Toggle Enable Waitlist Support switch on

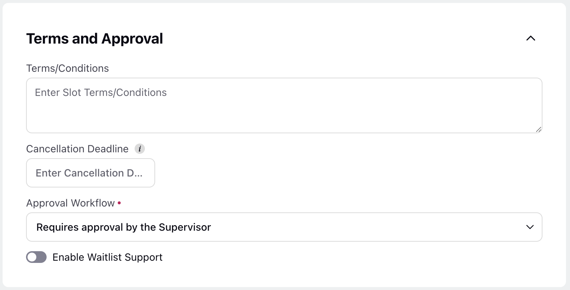[36, 257]
